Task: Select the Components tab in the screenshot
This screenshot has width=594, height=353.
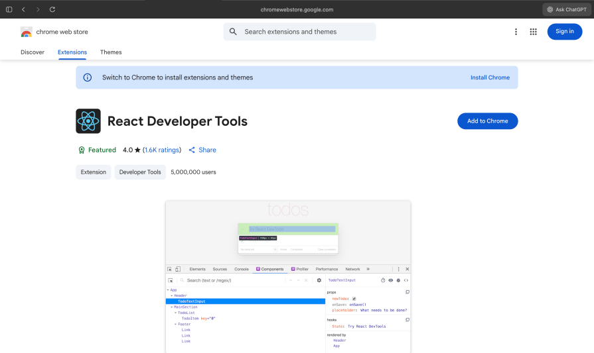Action: tap(269, 269)
